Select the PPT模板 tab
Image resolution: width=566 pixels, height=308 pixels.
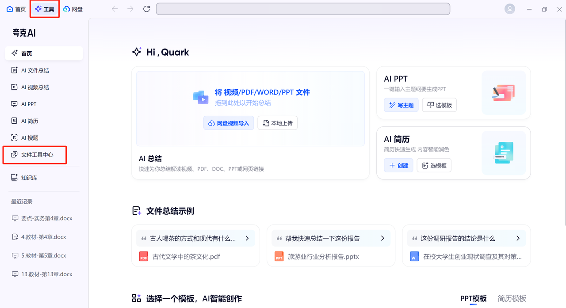point(474,299)
